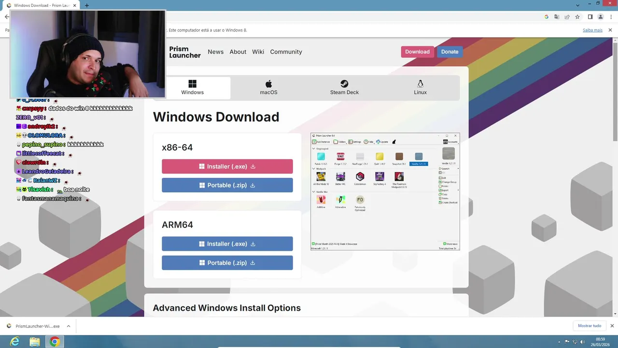Download x86-64 Portable (.zip)
The height and width of the screenshot is (348, 618).
point(227,185)
